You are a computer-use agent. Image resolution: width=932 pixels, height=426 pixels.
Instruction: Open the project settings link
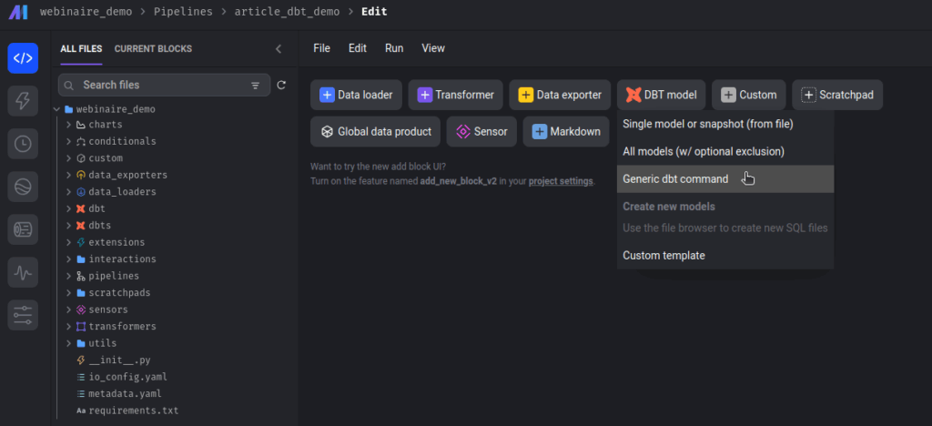[560, 181]
